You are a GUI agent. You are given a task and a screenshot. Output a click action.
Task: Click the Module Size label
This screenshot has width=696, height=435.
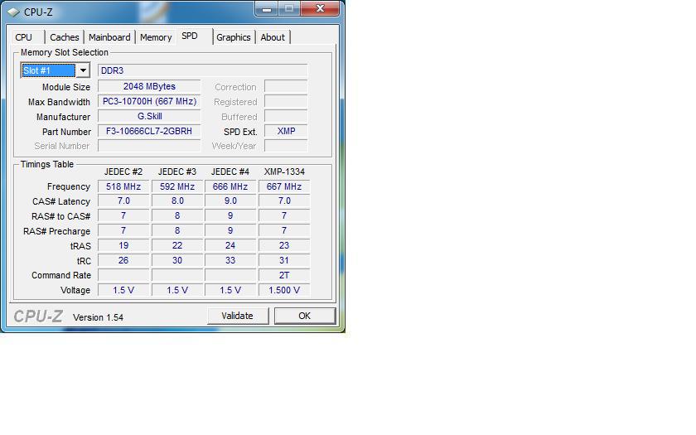point(66,87)
